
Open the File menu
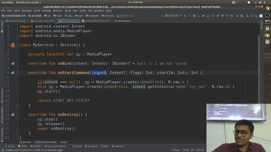point(3,11)
